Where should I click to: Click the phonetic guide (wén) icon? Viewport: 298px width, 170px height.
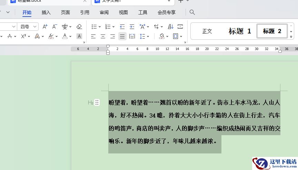click(64, 27)
